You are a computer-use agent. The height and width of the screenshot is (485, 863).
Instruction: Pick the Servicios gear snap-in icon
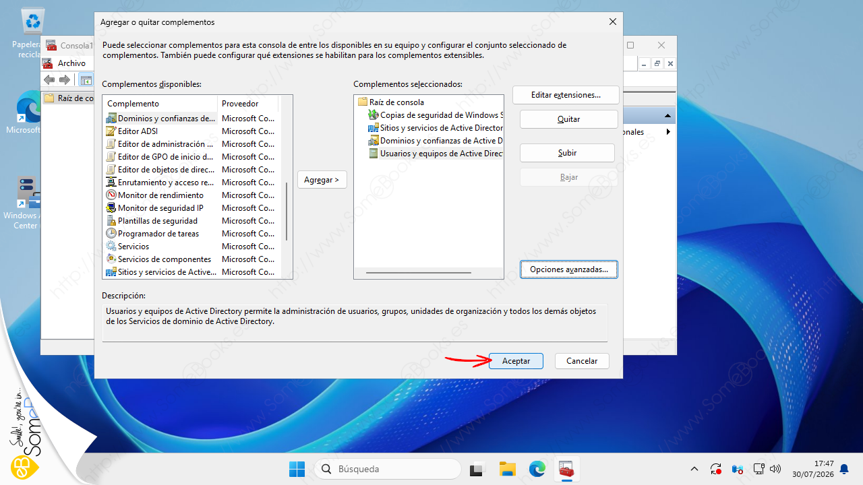point(111,247)
